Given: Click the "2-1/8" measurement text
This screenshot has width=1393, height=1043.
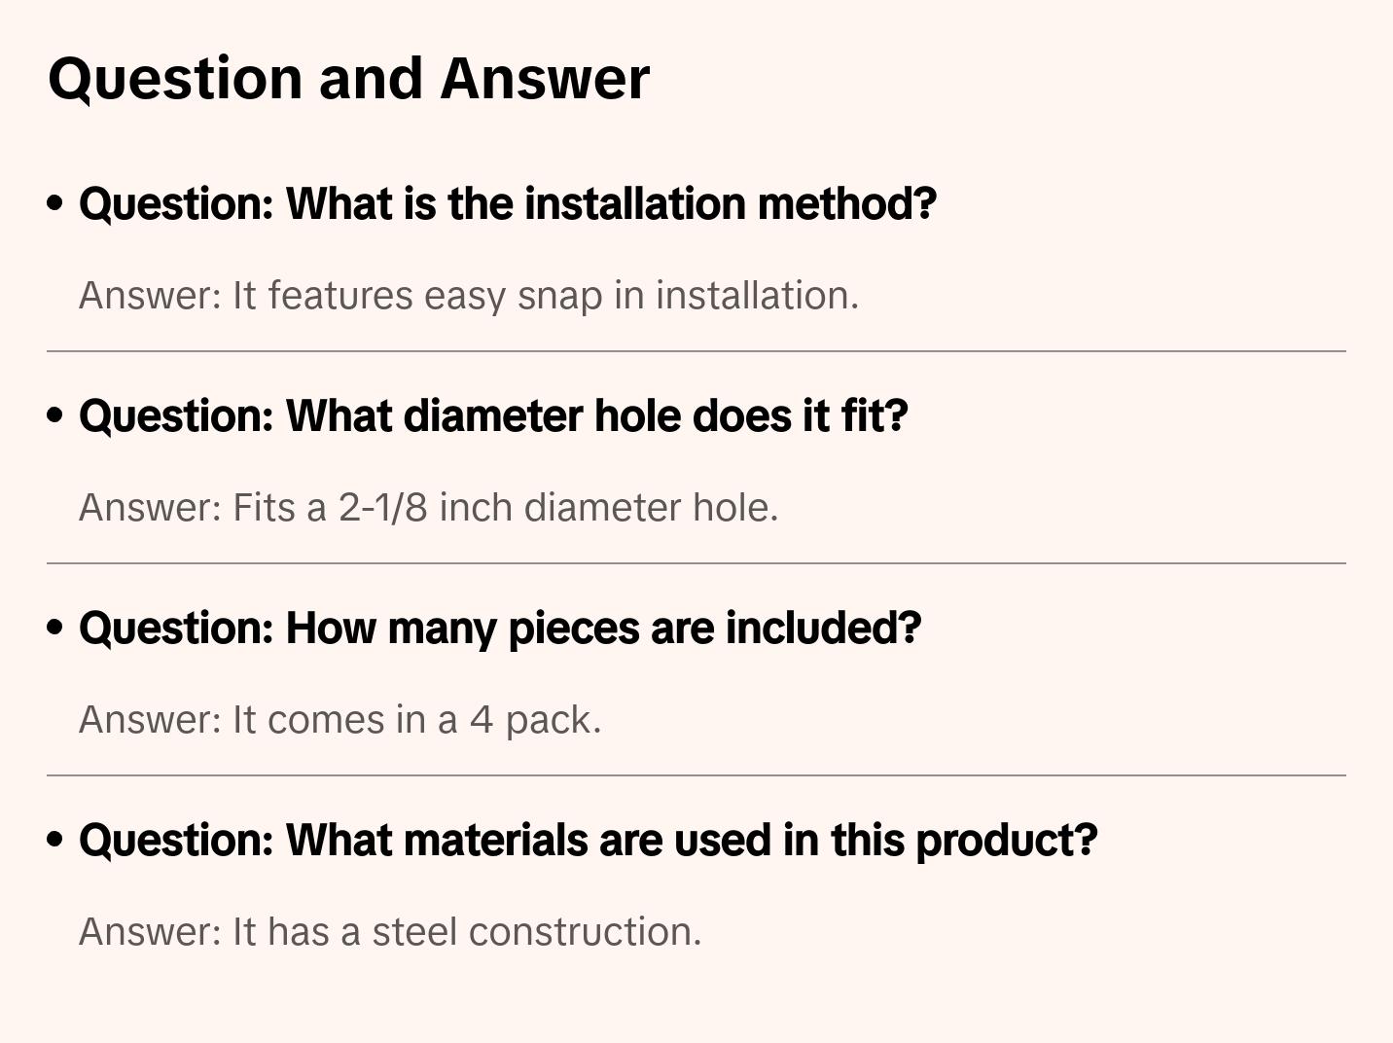Looking at the screenshot, I should pyautogui.click(x=382, y=508).
